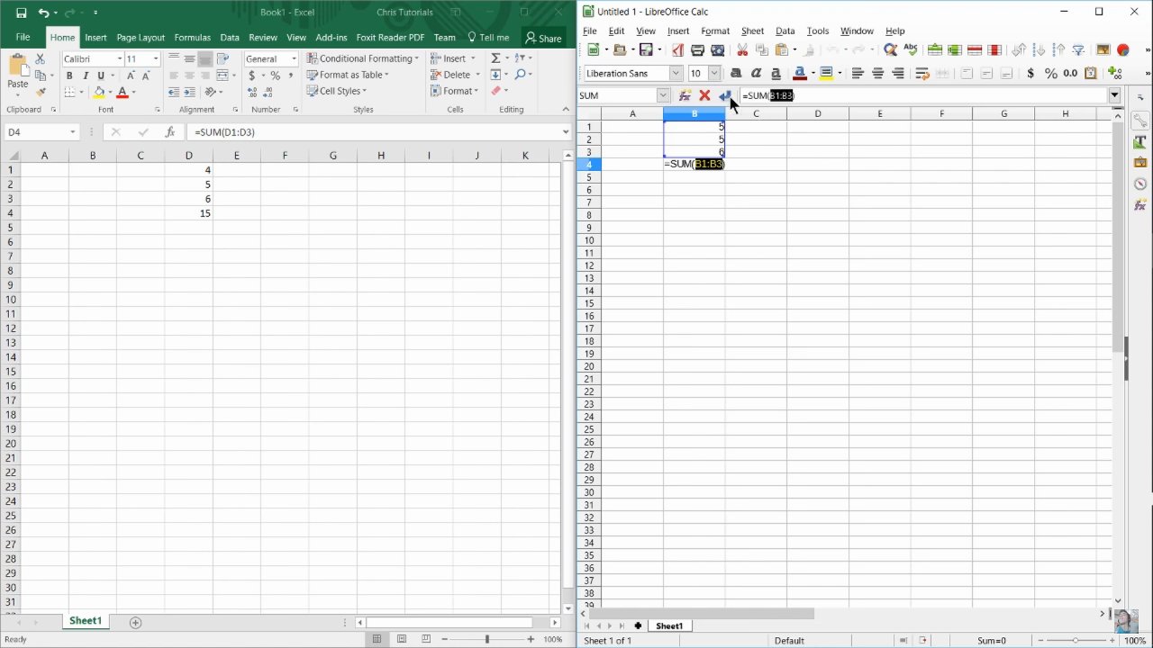Open Excel Name Box dropdown arrow
1153x648 pixels.
(73, 132)
